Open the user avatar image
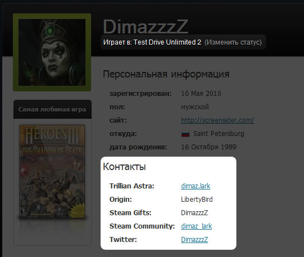304x257 pixels. pyautogui.click(x=52, y=52)
